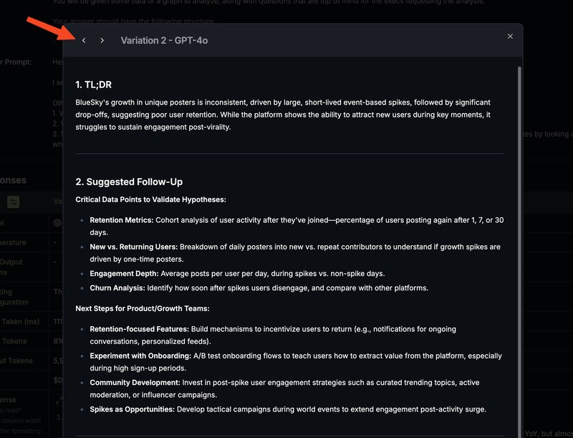Click "Critical Data Points to Validate Hypotheses:" subheading
Screen dimensions: 573x438
coord(150,199)
